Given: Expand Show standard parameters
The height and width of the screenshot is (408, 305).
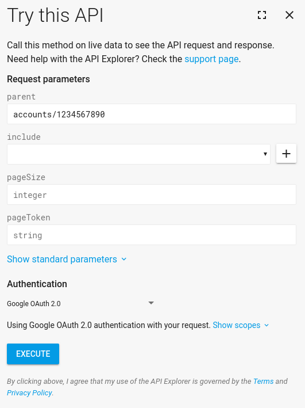Looking at the screenshot, I should [62, 259].
